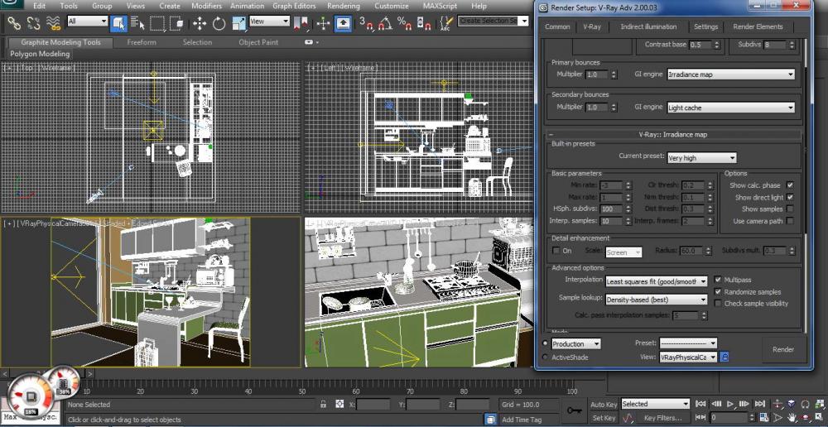The image size is (828, 427).
Task: Select the Pan View hand icon
Action: [x=792, y=417]
